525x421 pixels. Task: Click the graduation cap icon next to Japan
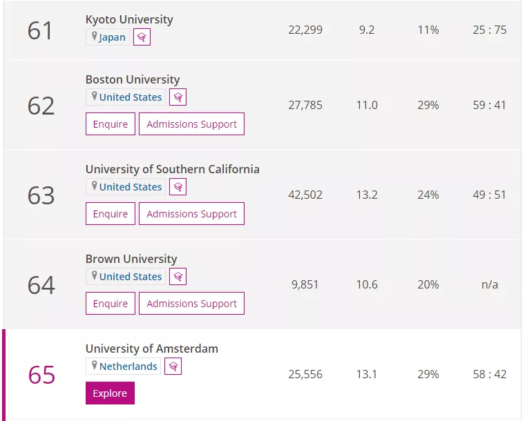tap(142, 37)
